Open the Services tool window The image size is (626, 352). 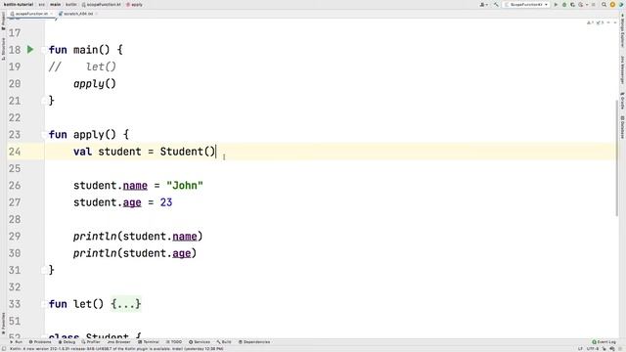[200, 342]
